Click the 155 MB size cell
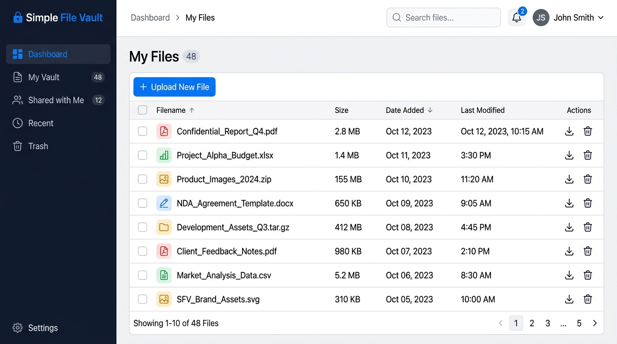This screenshot has height=344, width=617. click(x=348, y=179)
